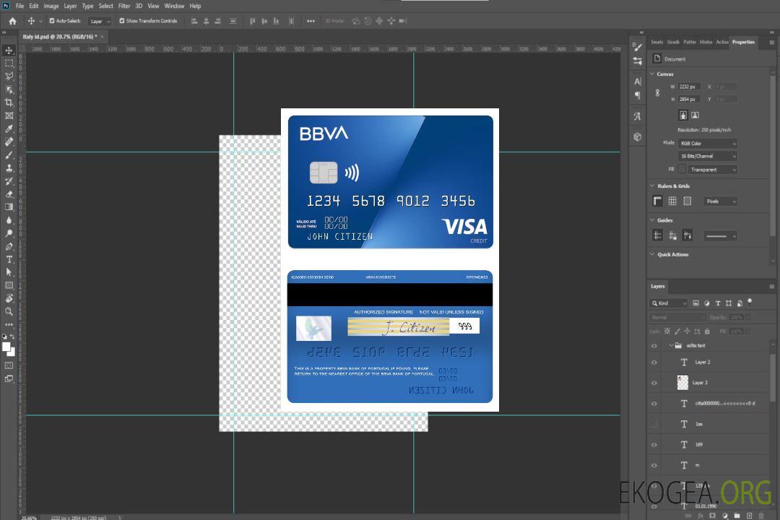The height and width of the screenshot is (520, 780).
Task: Hide Layer 3 using its eye icon
Action: [x=654, y=383]
